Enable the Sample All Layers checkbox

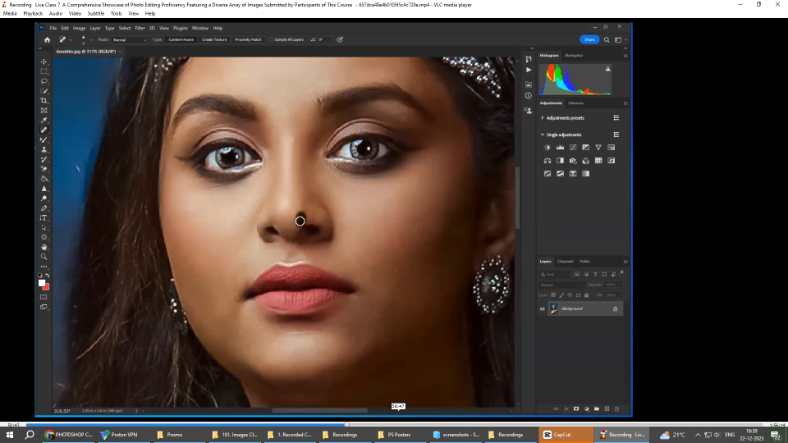click(x=272, y=39)
